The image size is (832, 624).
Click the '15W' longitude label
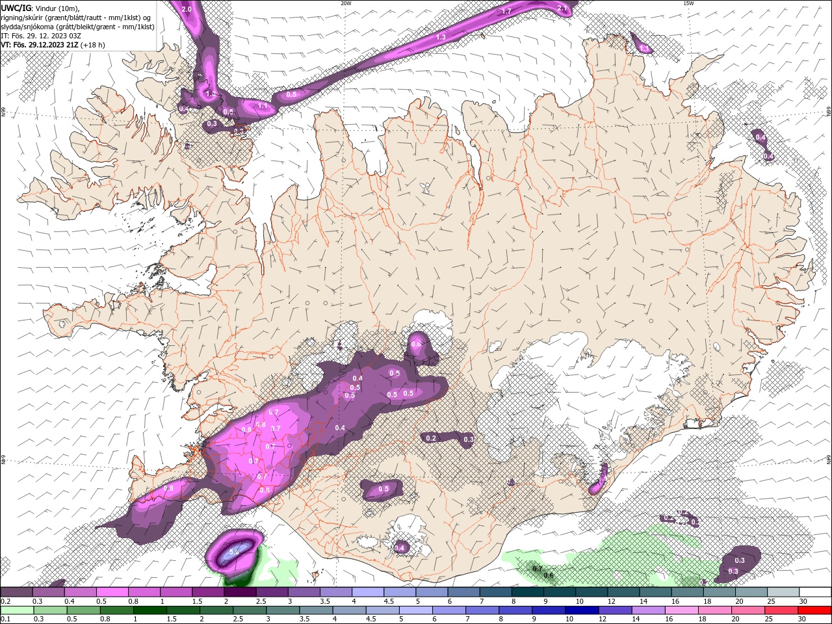(688, 3)
